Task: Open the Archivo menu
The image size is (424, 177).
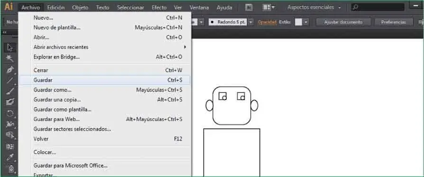Action: coord(30,8)
